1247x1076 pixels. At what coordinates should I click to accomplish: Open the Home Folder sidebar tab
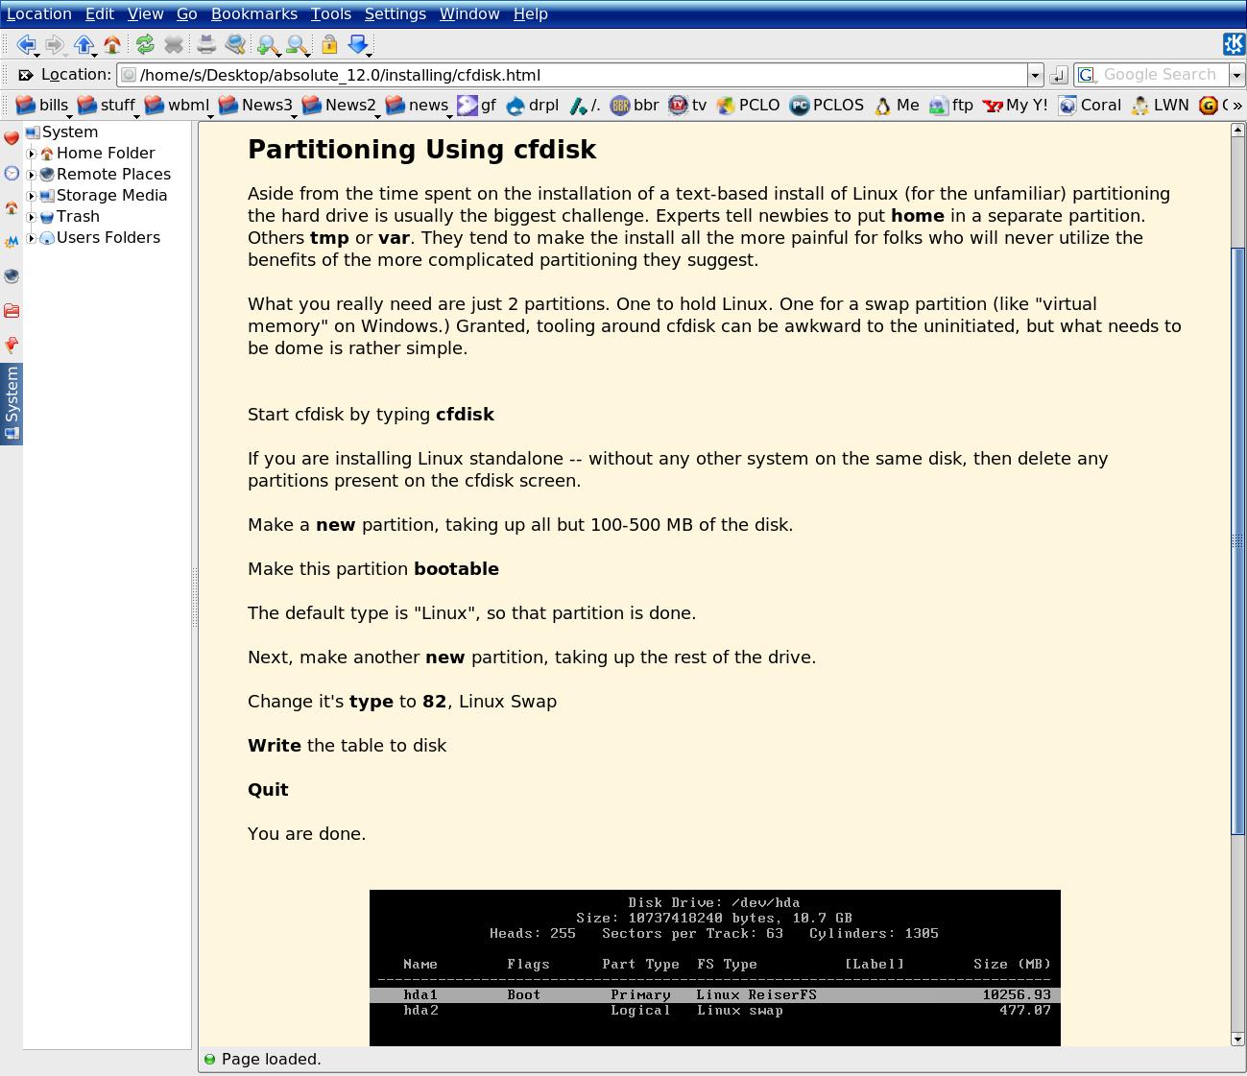point(12,207)
